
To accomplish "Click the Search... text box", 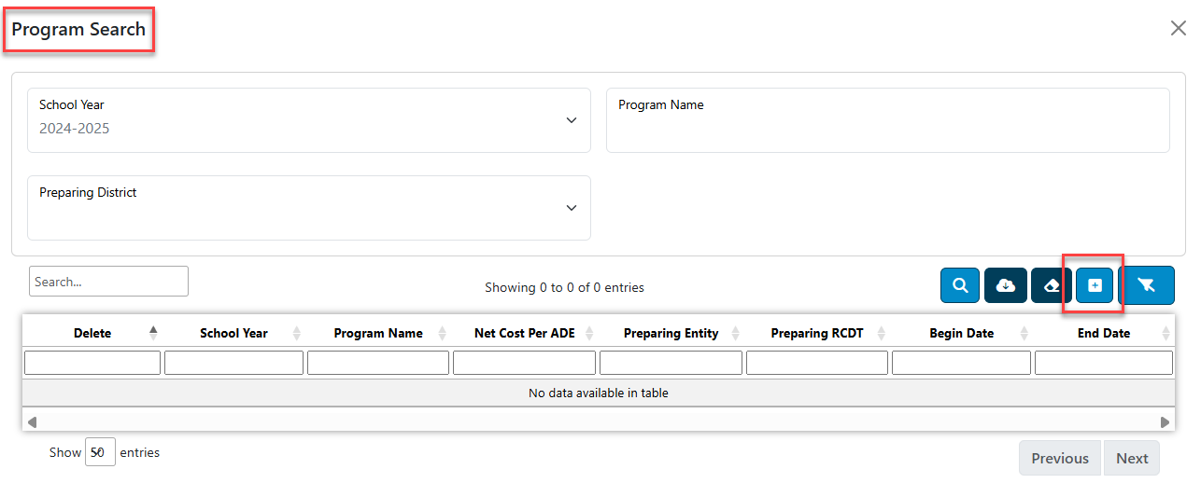I will pos(108,282).
